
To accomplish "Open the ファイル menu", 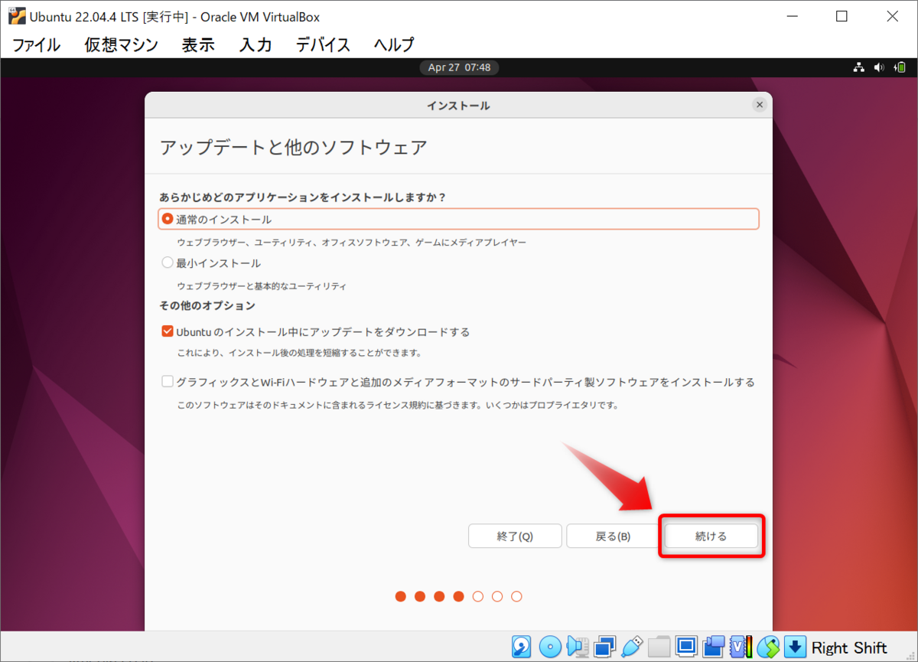I will [36, 44].
